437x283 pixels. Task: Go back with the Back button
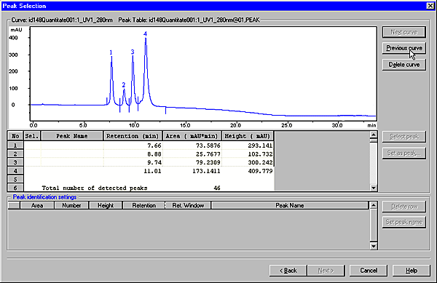[x=288, y=271]
